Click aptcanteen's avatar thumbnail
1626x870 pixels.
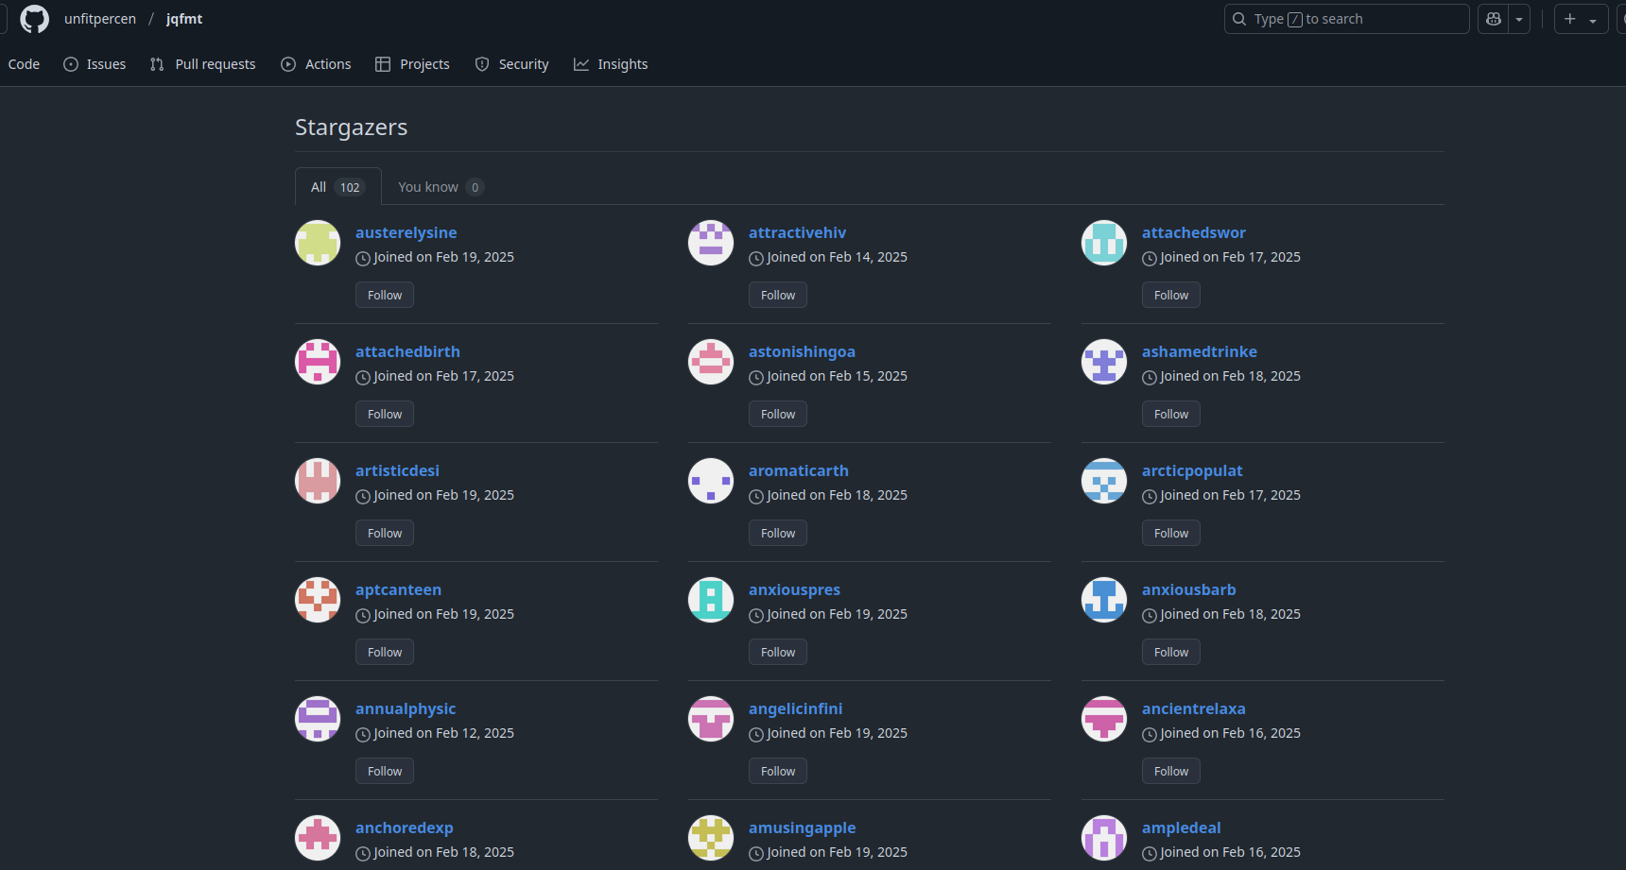(318, 600)
